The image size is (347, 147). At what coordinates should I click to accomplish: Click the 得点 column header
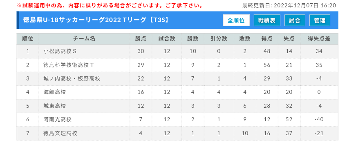point(267,39)
